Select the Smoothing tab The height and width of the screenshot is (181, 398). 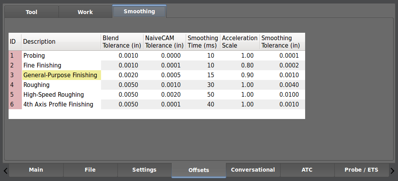coord(139,11)
